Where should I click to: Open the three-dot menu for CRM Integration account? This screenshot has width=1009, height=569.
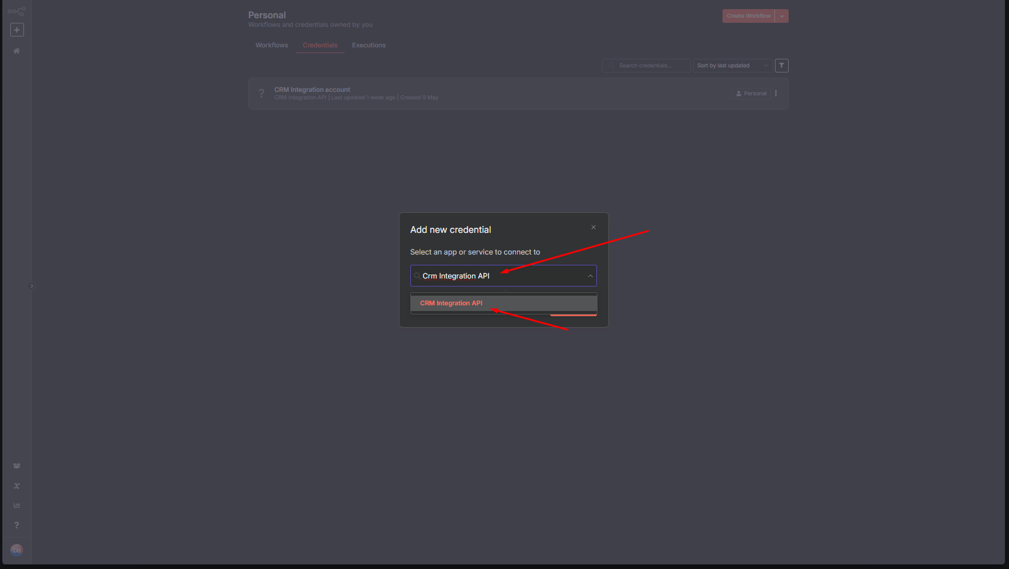tap(776, 94)
